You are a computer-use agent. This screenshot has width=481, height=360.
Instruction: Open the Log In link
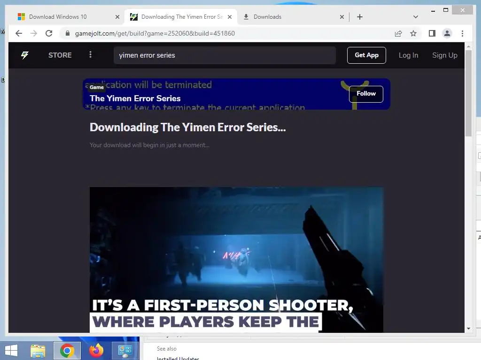point(408,55)
